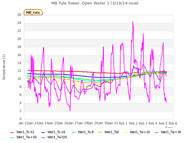This screenshot has width=191, height=143.
Task: Click the purple Wat1_Tw+30 legend swatch
Action: click(x=156, y=132)
